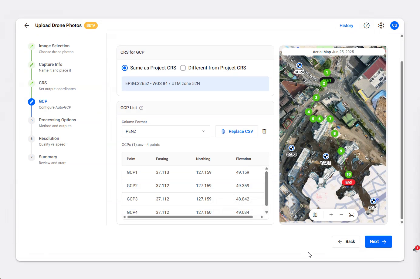420x279 pixels.
Task: Zoom in on the aerial map
Action: 331,215
